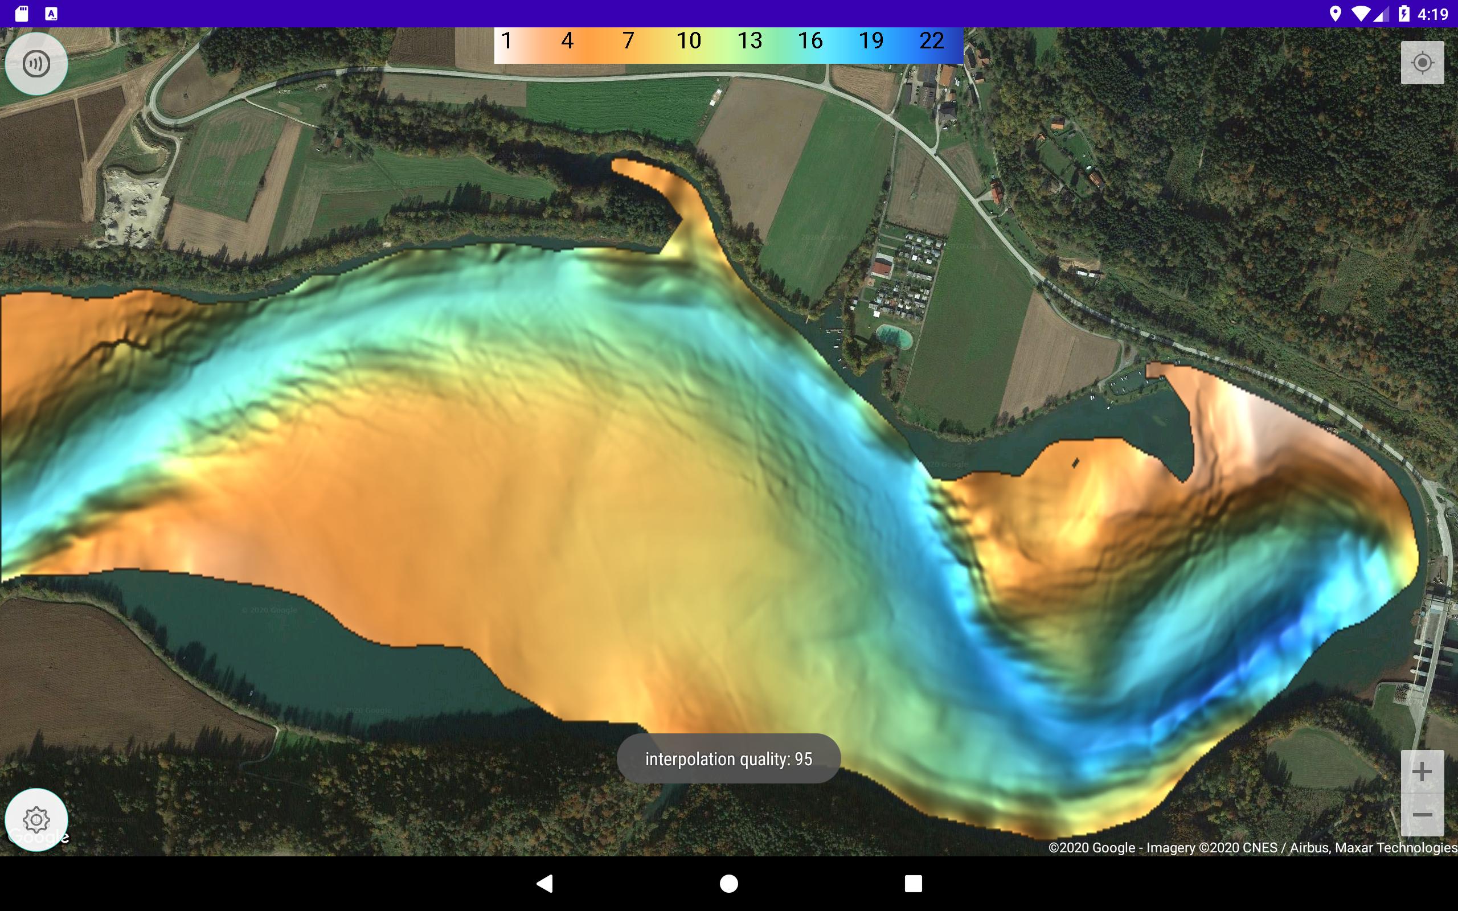Tap the Android back navigation button
Screen dimensions: 1458x911
[x=544, y=883]
